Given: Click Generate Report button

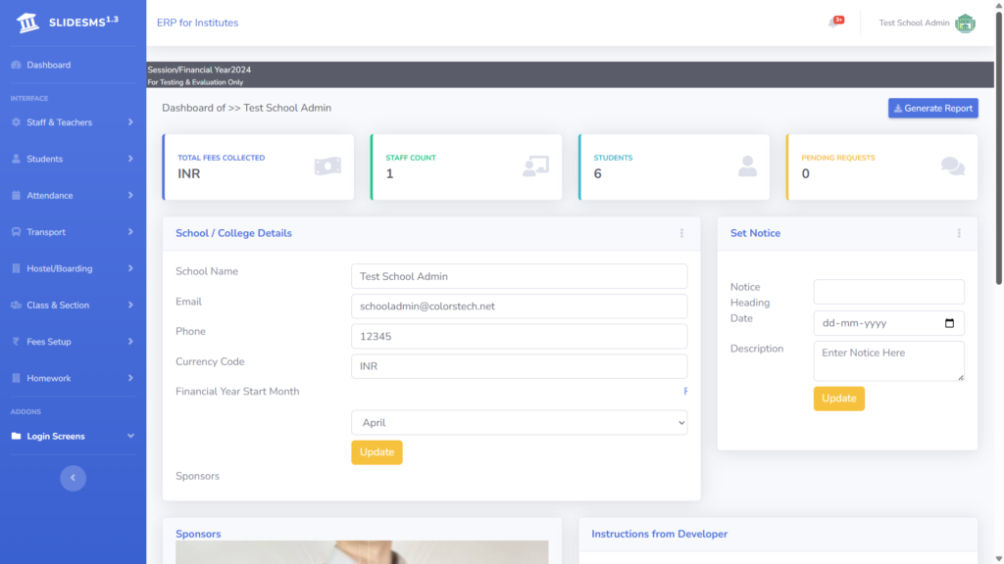Looking at the screenshot, I should 933,108.
